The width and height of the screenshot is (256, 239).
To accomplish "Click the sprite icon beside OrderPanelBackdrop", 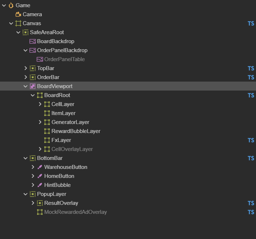I will pos(32,50).
